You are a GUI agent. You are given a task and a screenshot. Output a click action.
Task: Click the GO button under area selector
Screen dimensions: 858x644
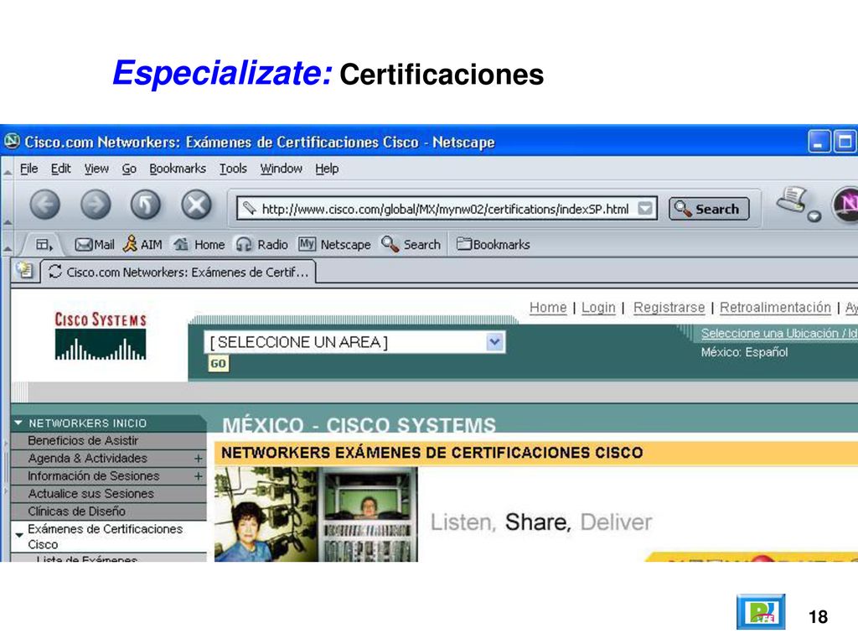pyautogui.click(x=218, y=364)
